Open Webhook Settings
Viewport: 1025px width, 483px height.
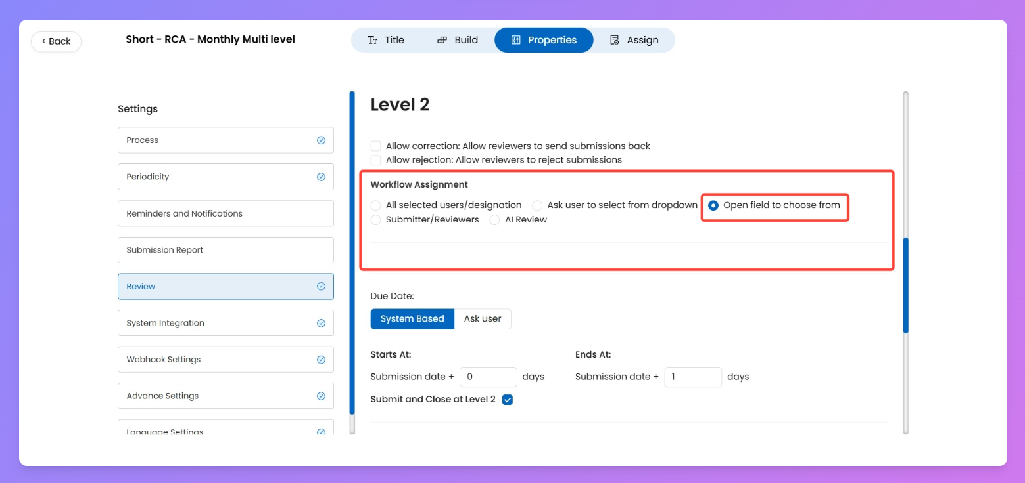[x=226, y=360]
